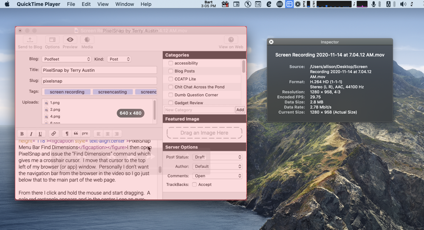The image size is (424, 230).
Task: Tick the Blog Posts category checkbox
Action: pos(170,71)
